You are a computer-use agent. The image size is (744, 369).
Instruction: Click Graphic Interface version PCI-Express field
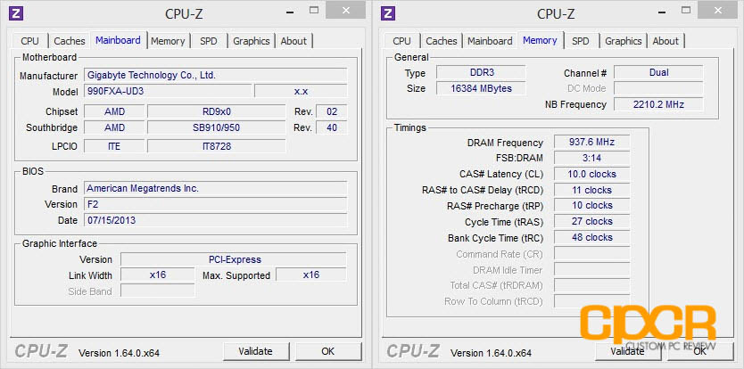(x=234, y=259)
